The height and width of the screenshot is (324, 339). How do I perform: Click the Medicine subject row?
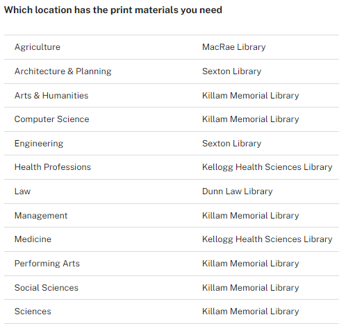(172, 239)
